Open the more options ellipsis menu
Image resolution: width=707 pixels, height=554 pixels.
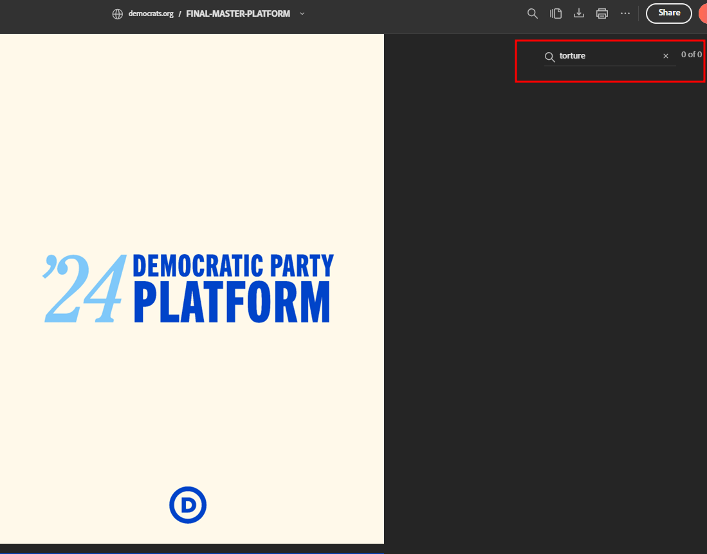pos(625,14)
